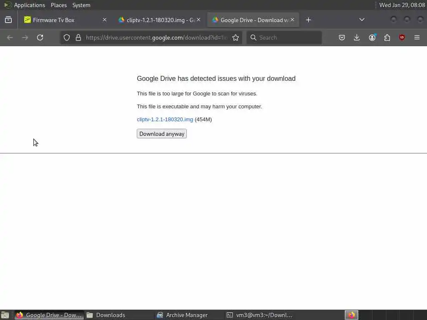
Task: Switch to Firmware Tv Box tab
Action: tap(65, 20)
